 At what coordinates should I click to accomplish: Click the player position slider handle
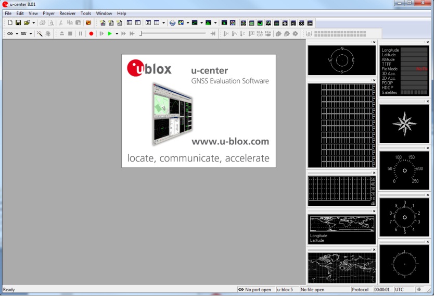point(141,34)
